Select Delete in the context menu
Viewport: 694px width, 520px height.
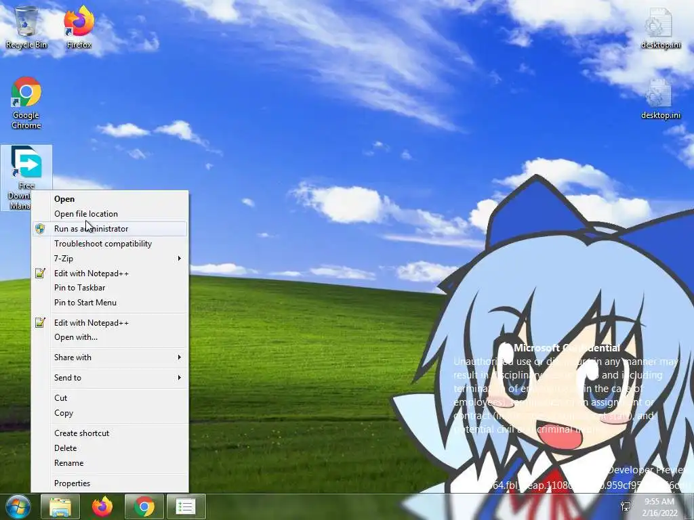click(x=110, y=448)
